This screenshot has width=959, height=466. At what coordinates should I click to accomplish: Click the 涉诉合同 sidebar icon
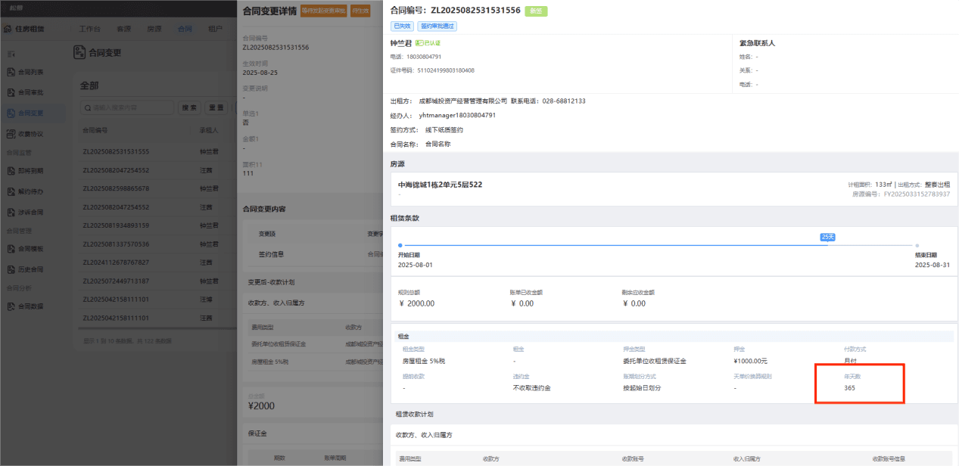click(x=11, y=213)
